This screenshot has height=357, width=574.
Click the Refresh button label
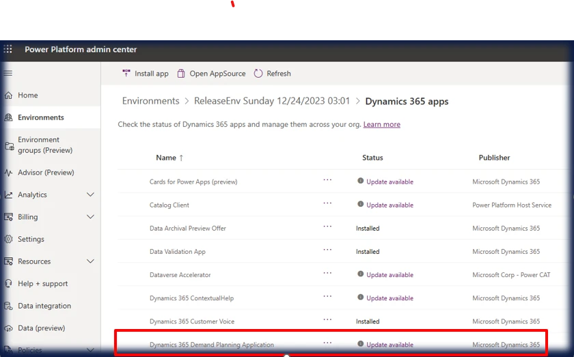click(x=279, y=74)
